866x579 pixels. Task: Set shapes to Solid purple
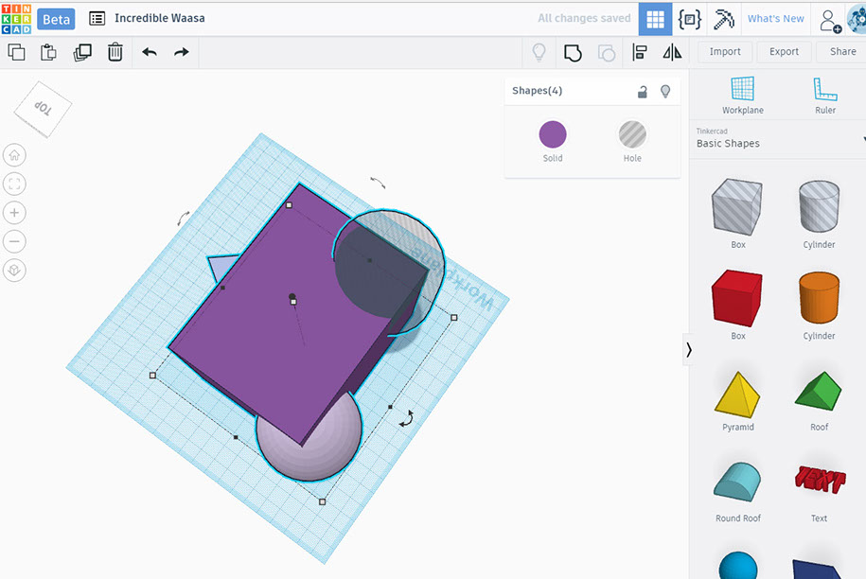pyautogui.click(x=553, y=134)
